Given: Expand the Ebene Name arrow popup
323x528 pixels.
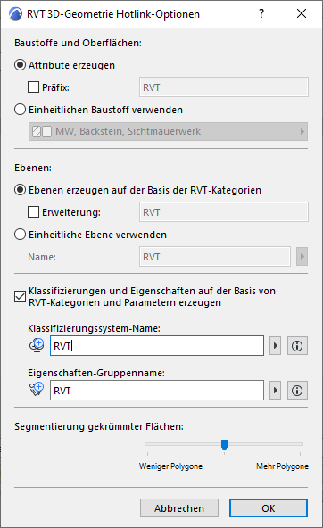Looking at the screenshot, I should pos(302,257).
